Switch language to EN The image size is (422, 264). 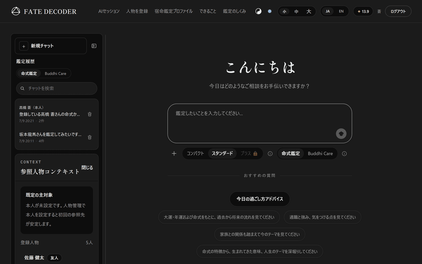click(341, 11)
